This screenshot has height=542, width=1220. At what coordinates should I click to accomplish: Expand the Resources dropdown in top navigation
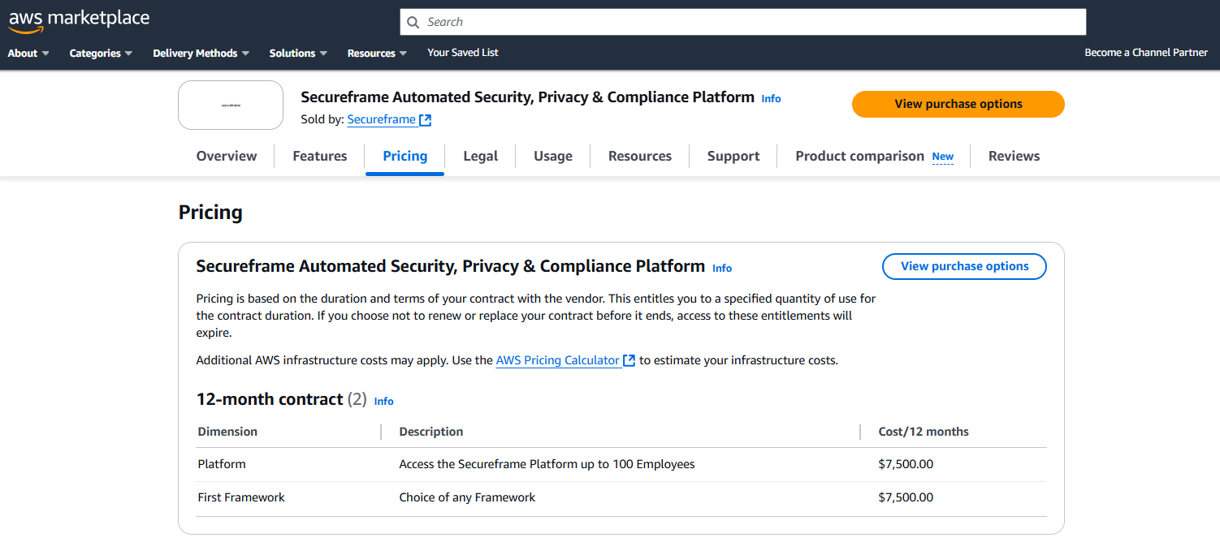point(377,54)
